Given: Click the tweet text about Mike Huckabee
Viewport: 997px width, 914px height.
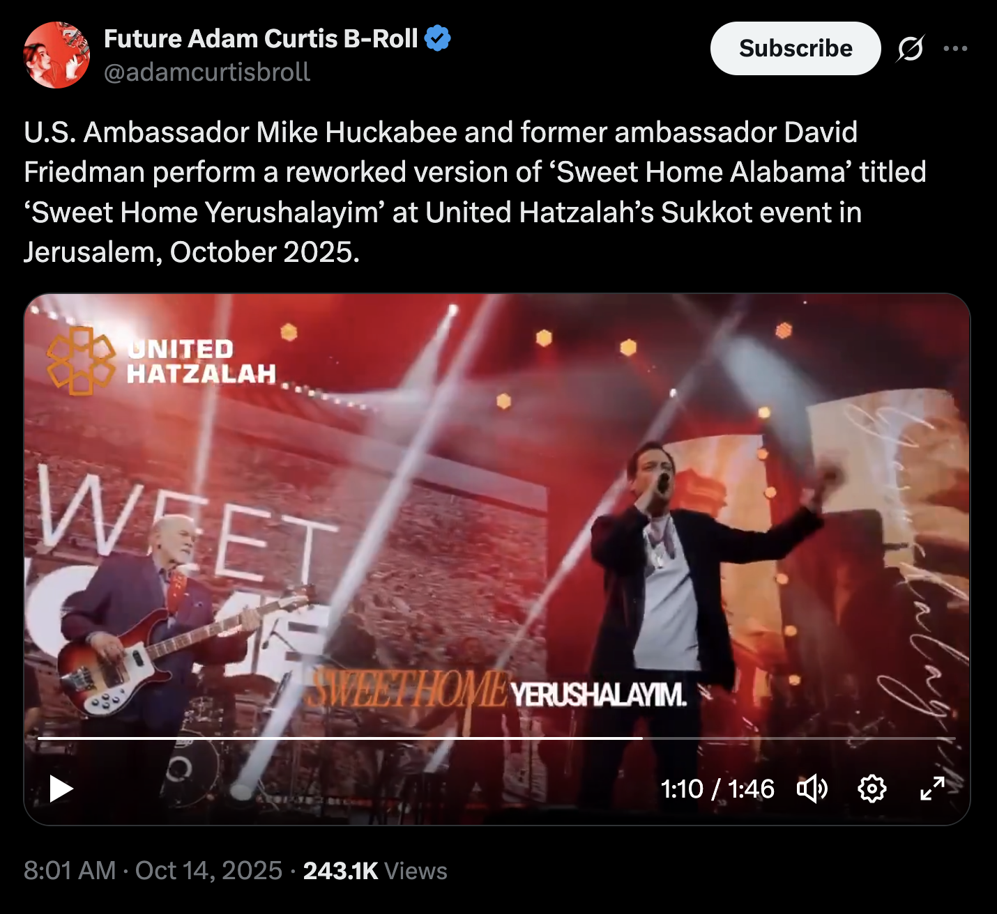Looking at the screenshot, I should (x=474, y=192).
